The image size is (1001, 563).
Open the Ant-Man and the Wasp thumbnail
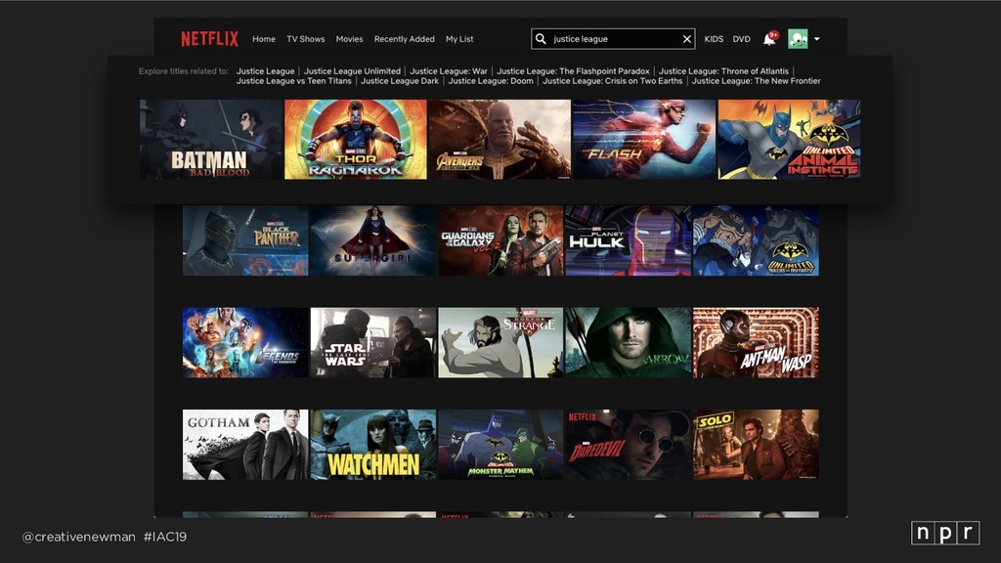coord(756,343)
